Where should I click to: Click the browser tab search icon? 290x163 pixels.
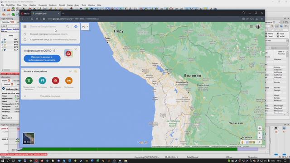click(244, 13)
